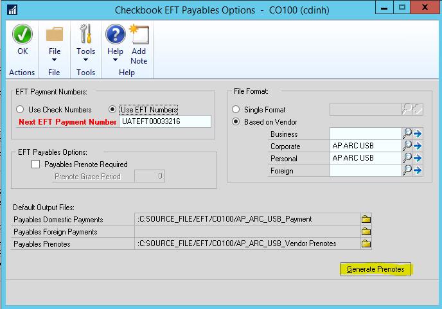
Task: Enable Payables Prenote Required checkbox
Action: point(37,164)
